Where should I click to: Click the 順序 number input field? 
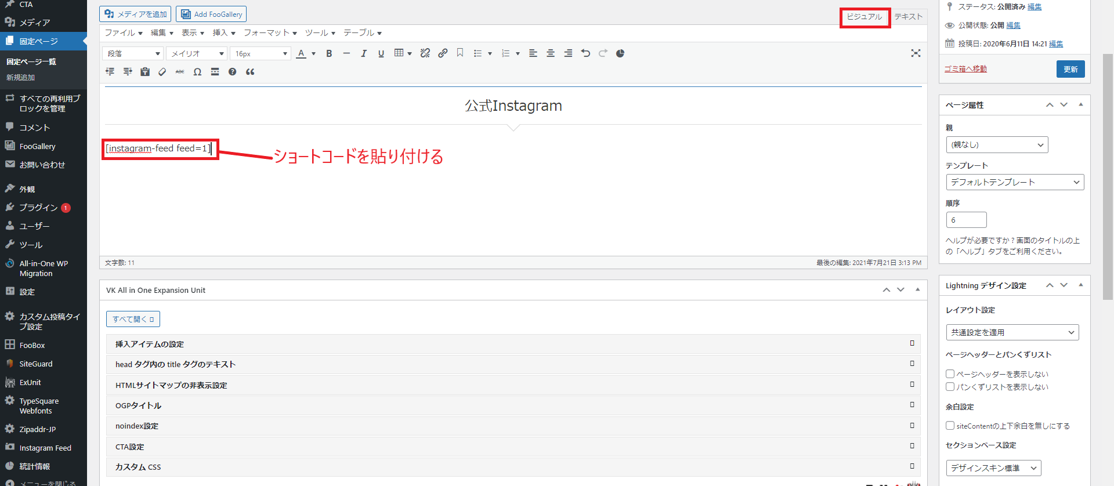pos(966,220)
